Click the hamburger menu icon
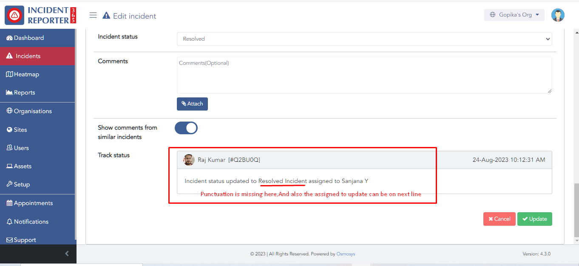The height and width of the screenshot is (266, 579). tap(93, 15)
